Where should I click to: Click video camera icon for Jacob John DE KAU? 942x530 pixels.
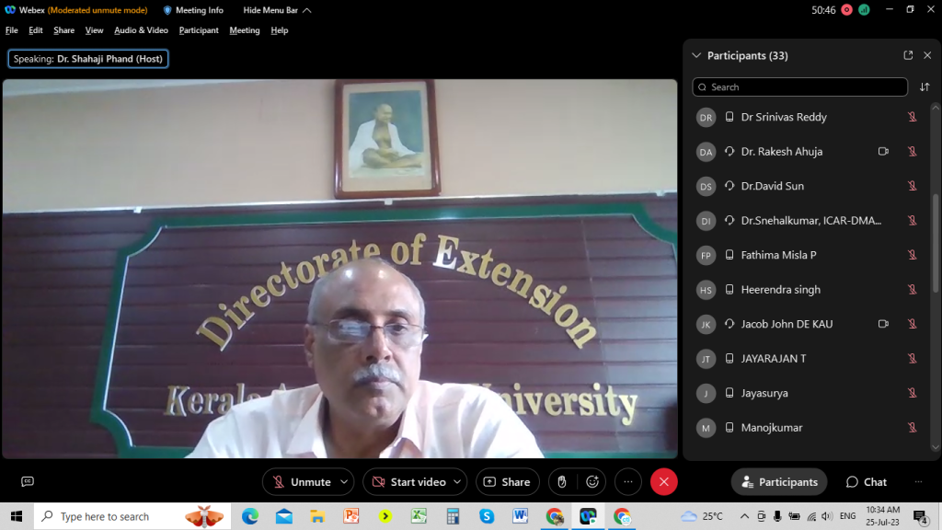coord(883,324)
